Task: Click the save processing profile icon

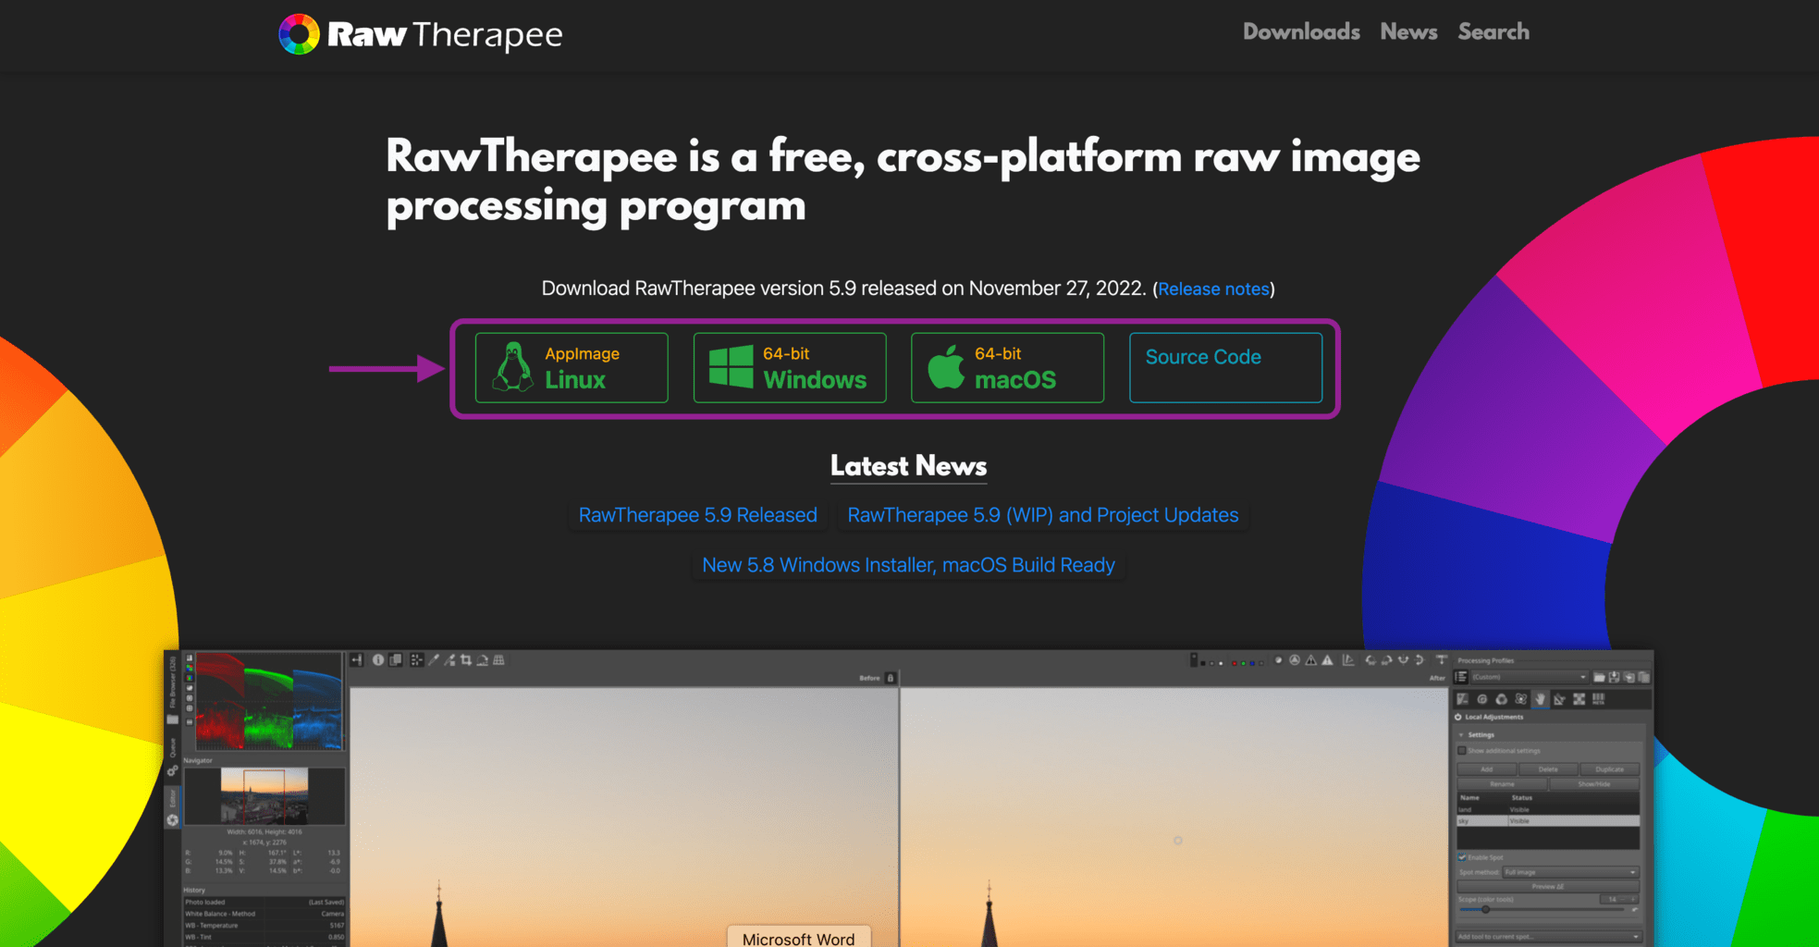Action: (x=1615, y=677)
